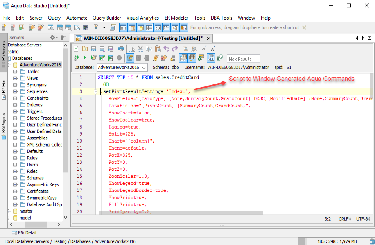Toggle the plain grid view button in main toolbar
Viewport: 375px width, 245px height.
coord(149,27)
